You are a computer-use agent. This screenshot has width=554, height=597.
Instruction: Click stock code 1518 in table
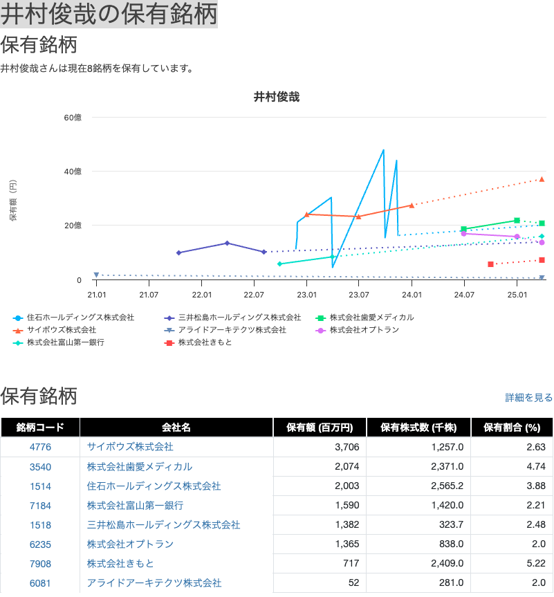tap(40, 525)
